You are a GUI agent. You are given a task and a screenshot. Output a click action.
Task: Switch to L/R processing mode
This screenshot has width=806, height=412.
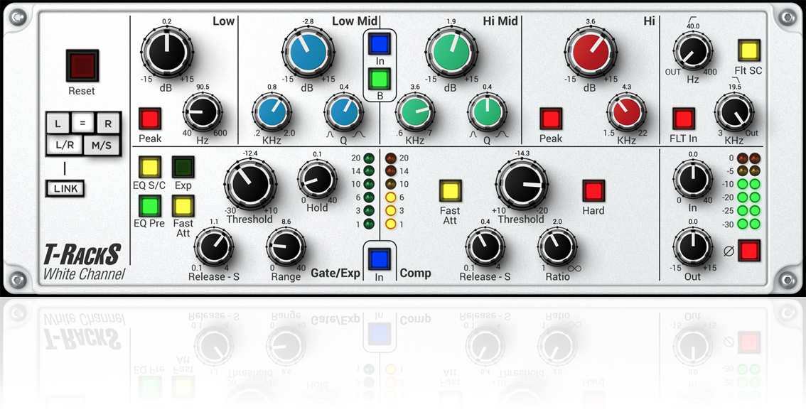pos(65,146)
